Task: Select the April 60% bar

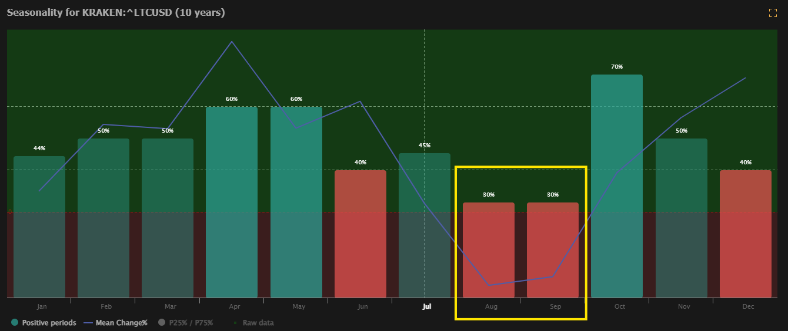Action: pos(232,202)
